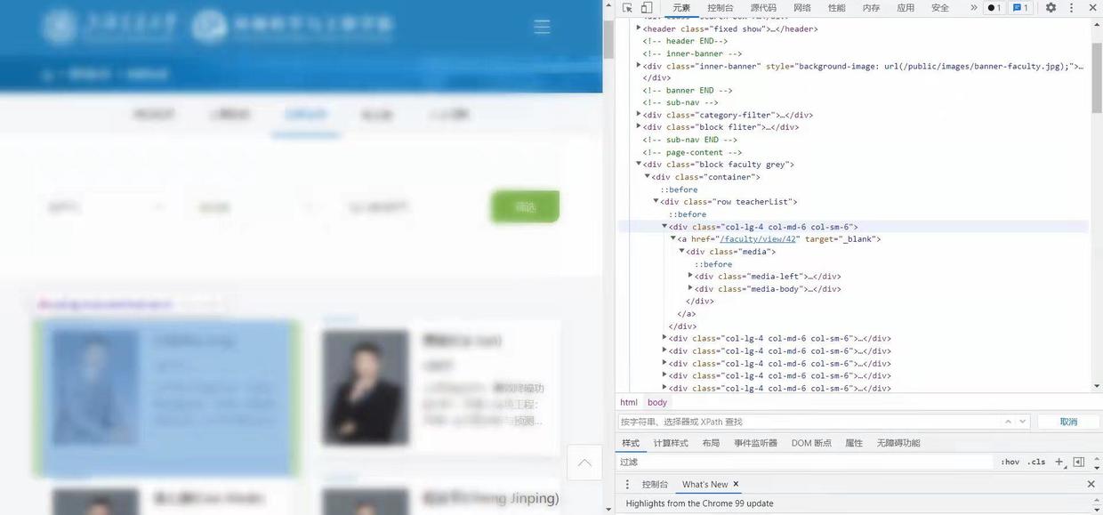This screenshot has width=1103, height=515.
Task: Focus the XPath search input field
Action: point(809,422)
